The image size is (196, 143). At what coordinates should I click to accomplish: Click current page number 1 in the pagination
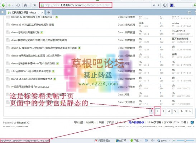[152, 111]
